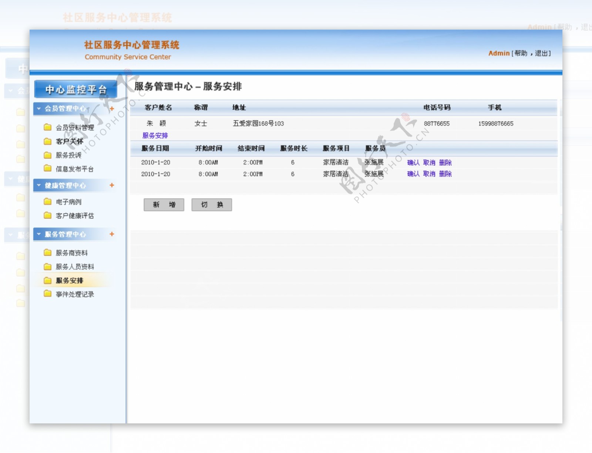
Task: Click 删除 in the second service row
Action: [x=445, y=174]
